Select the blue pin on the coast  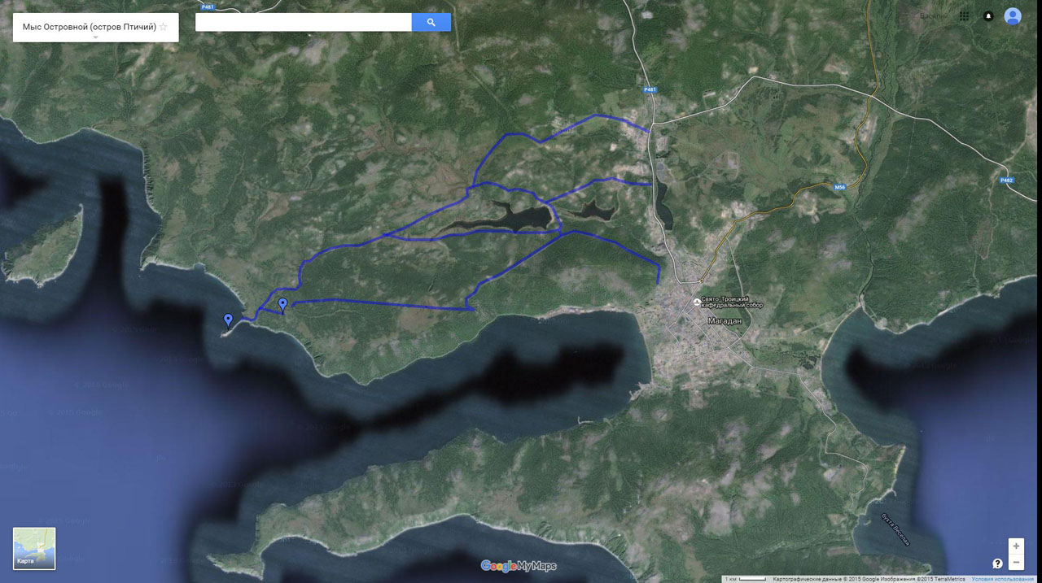(228, 320)
